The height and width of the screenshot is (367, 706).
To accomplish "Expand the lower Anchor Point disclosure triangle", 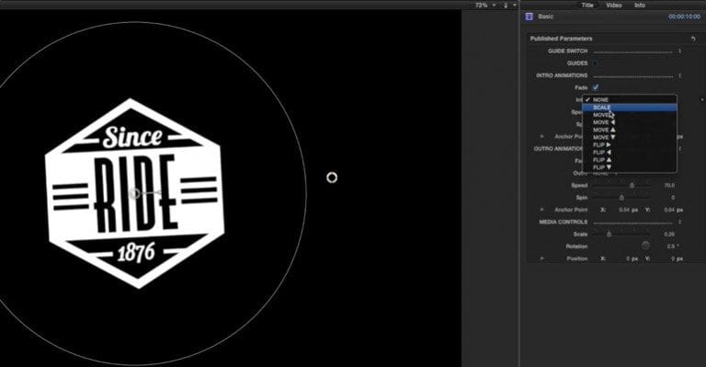I will click(x=542, y=210).
